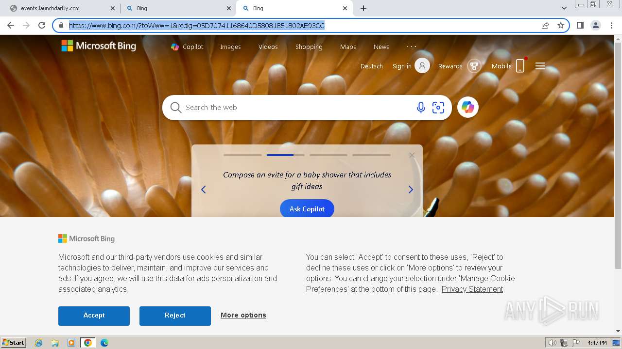This screenshot has height=349, width=622.
Task: Open Copilot round button beside search
Action: pos(468,107)
